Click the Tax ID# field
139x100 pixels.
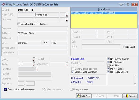[59, 59]
